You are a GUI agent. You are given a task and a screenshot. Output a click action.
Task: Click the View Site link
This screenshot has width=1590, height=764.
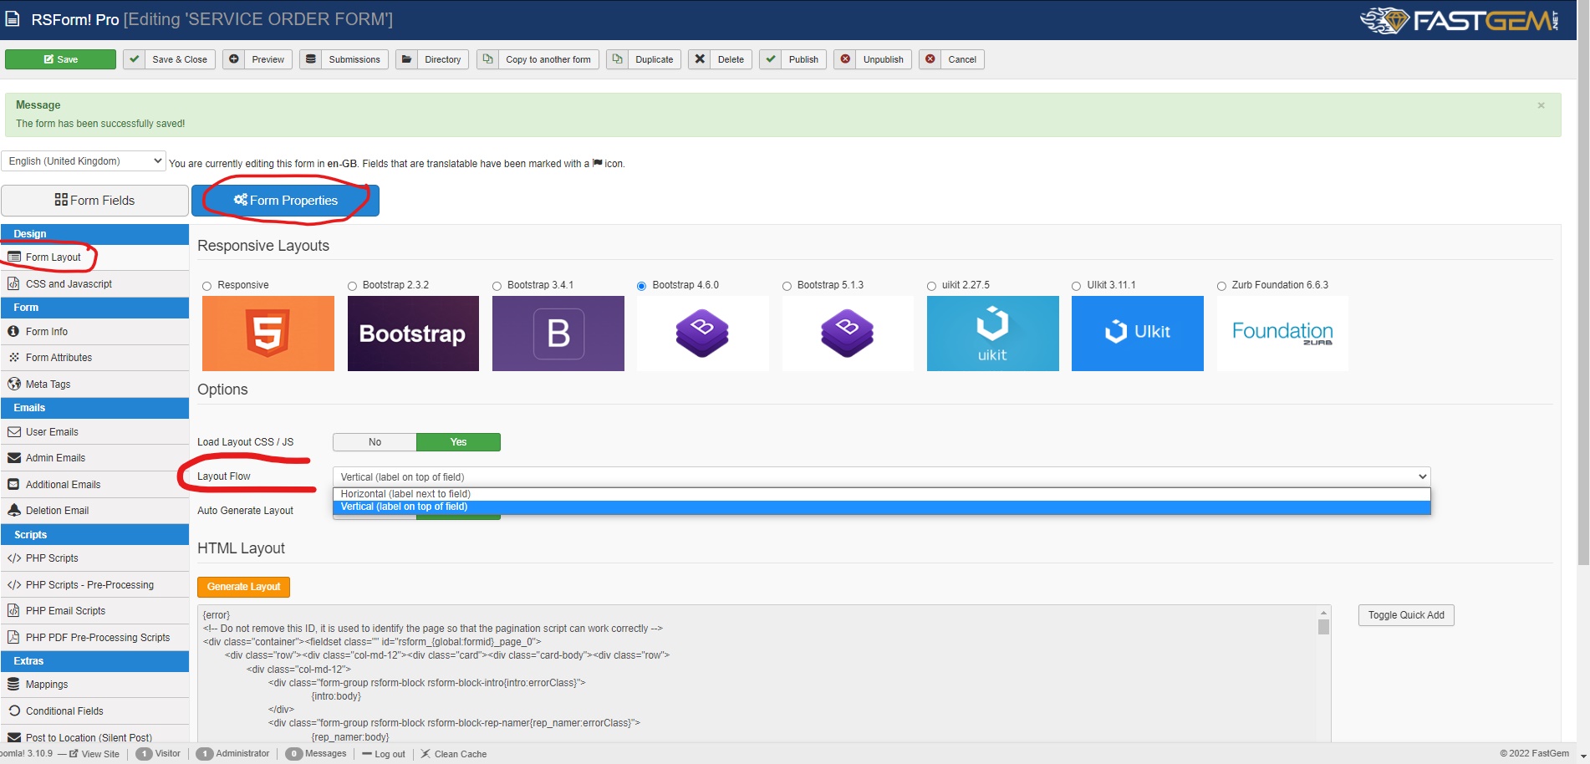94,754
